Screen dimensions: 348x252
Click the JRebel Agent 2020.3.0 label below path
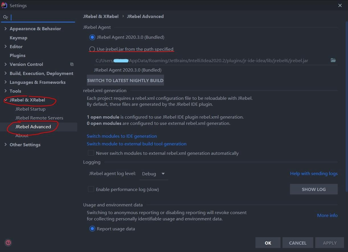coord(128,70)
